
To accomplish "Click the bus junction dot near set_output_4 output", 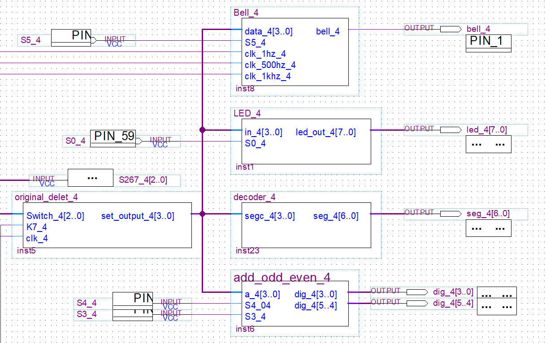I will [x=202, y=214].
